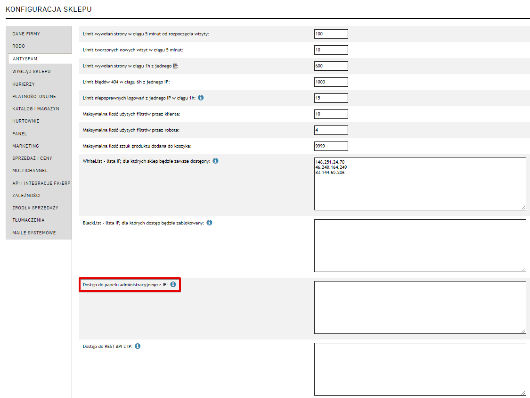Click the REST API IP access textarea
530x398 pixels.
click(420, 369)
